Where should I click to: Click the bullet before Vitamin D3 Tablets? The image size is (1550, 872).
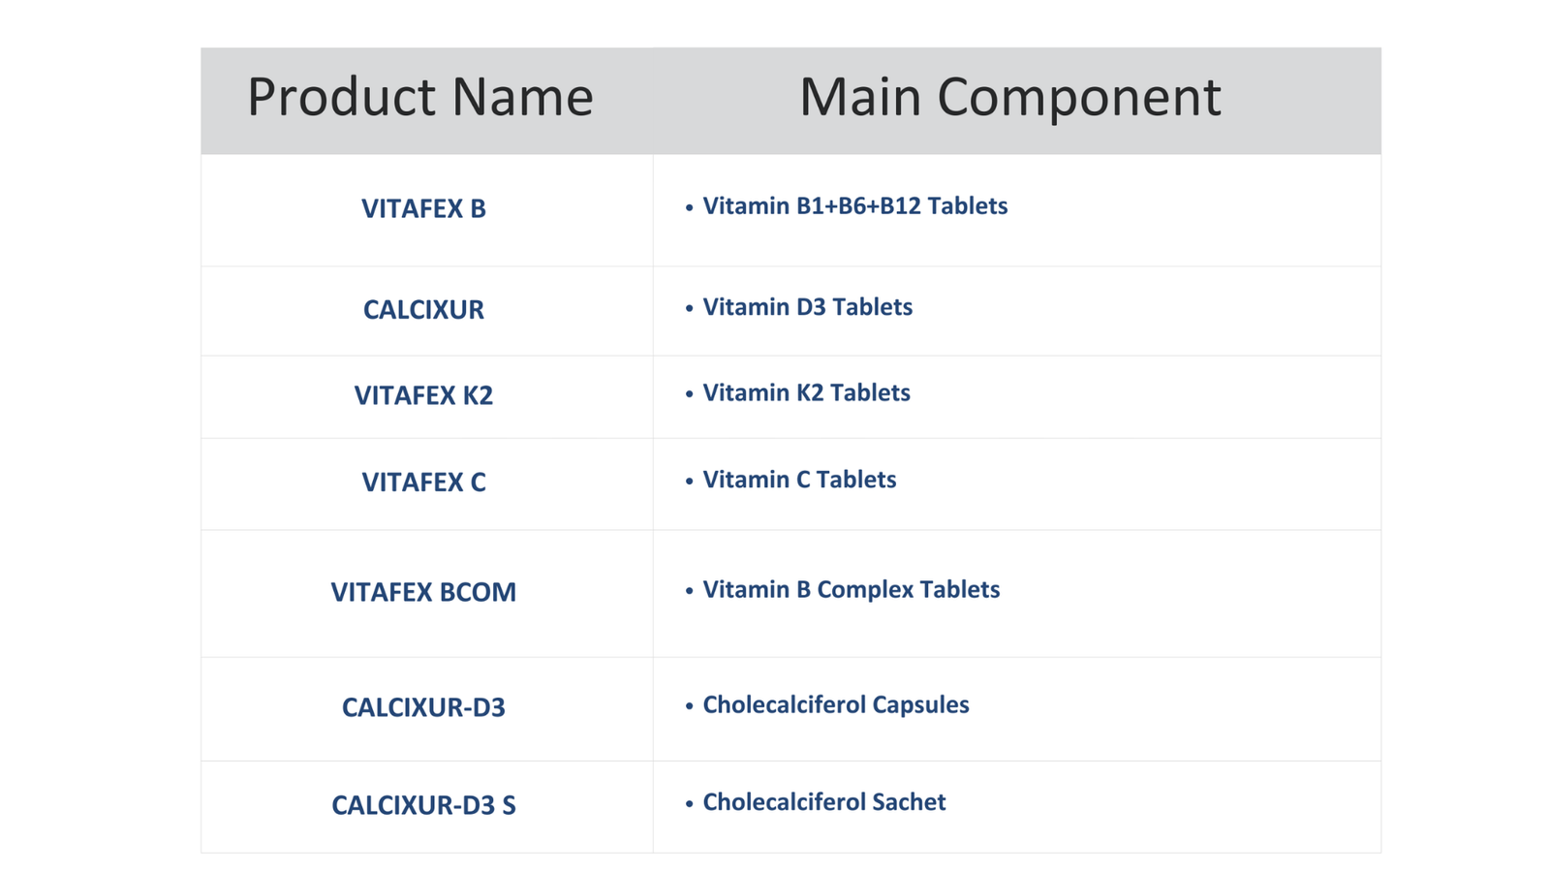pos(690,309)
